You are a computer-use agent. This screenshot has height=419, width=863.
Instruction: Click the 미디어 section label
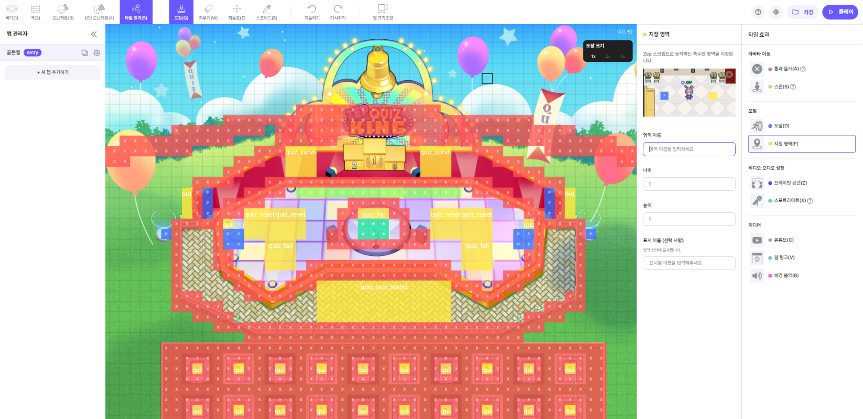754,225
